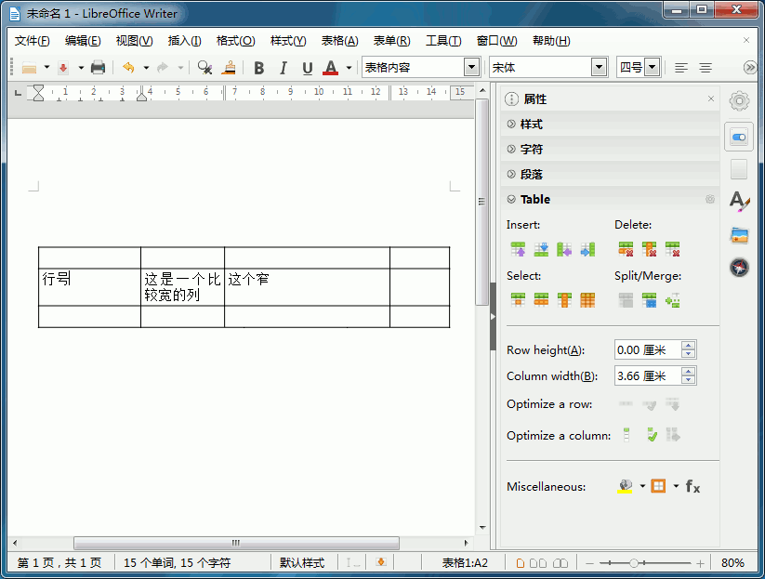Open the 插入(I) menu

point(184,41)
